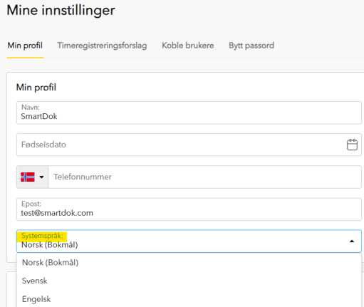Select the Min profil tab
This screenshot has height=307, width=364.
coord(25,46)
